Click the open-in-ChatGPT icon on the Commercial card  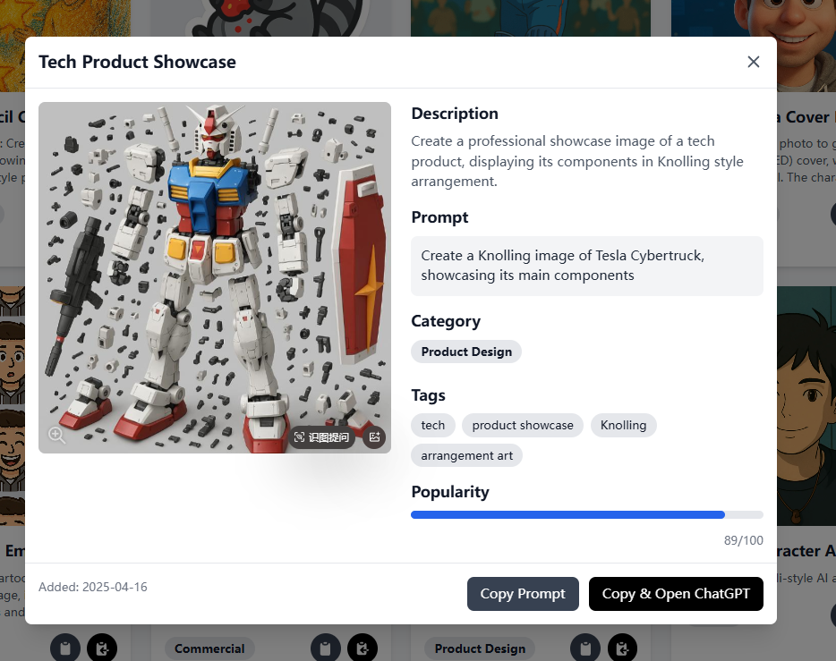point(363,648)
